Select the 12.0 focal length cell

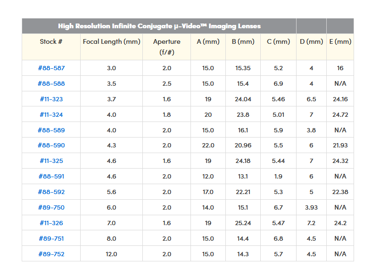pos(112,254)
